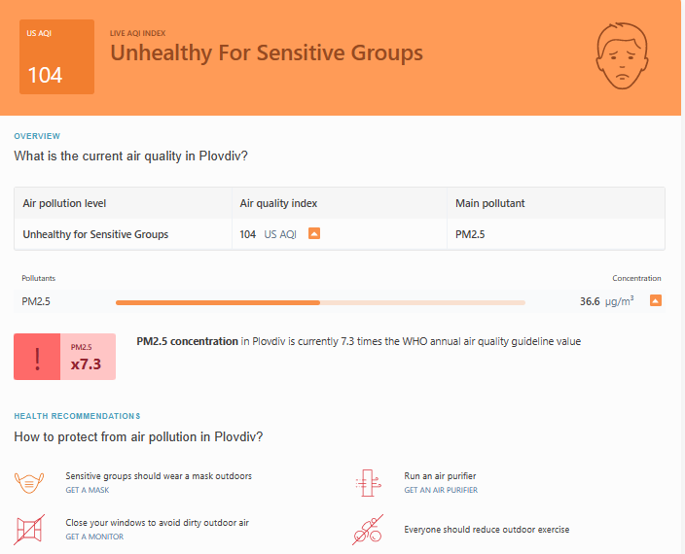
Task: Click the PM2.5 x7.3 pink badge
Action: (x=89, y=357)
